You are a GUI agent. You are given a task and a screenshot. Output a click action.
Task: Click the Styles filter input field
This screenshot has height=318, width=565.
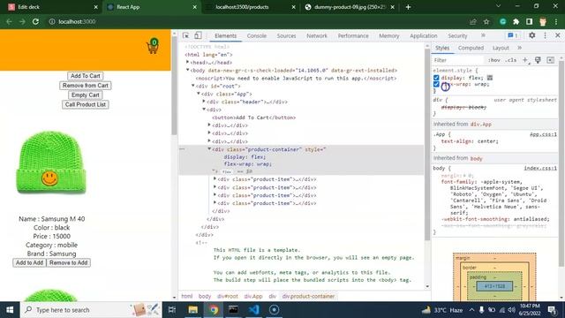[x=457, y=60]
